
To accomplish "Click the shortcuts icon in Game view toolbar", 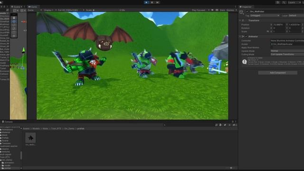I will 217,10.
